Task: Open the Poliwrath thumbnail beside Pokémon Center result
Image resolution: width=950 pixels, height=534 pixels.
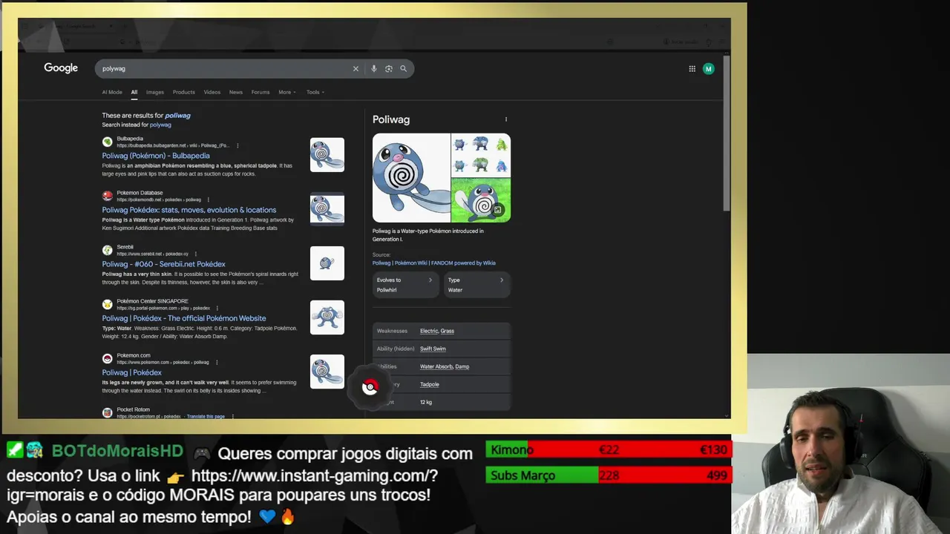Action: (x=327, y=317)
